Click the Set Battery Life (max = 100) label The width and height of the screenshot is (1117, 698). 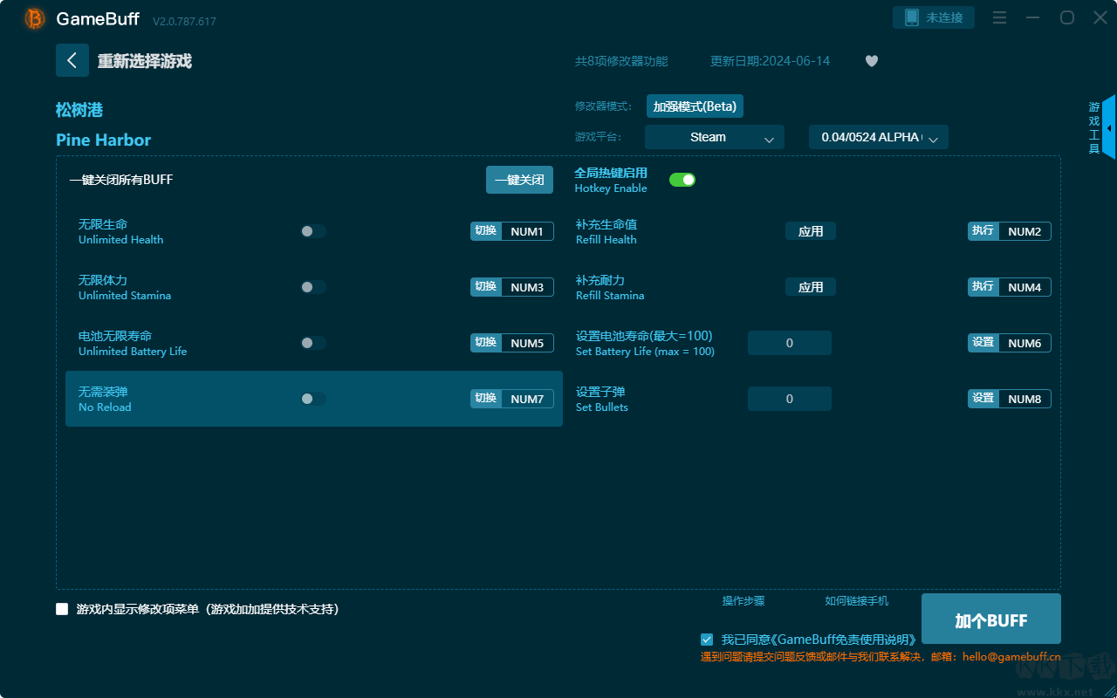click(645, 352)
